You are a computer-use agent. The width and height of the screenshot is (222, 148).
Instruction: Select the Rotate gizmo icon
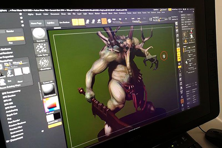point(99,21)
